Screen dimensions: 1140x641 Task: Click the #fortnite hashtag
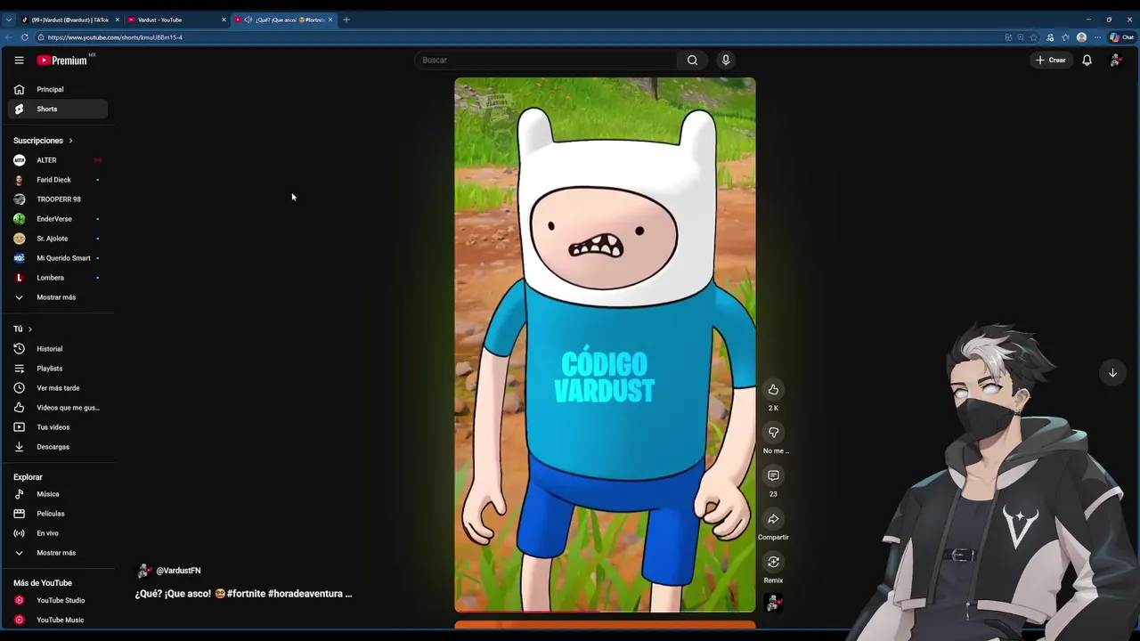[x=246, y=594]
